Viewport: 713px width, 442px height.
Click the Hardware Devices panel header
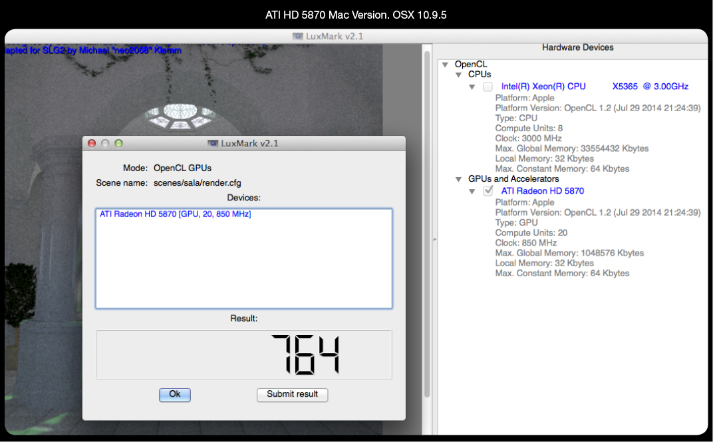click(577, 47)
